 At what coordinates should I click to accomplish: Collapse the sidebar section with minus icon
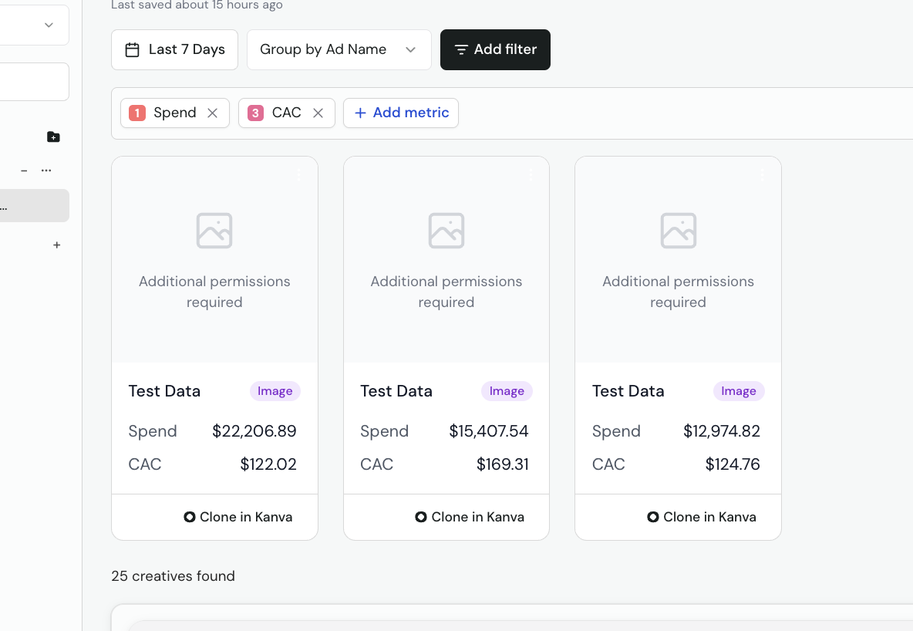point(24,170)
